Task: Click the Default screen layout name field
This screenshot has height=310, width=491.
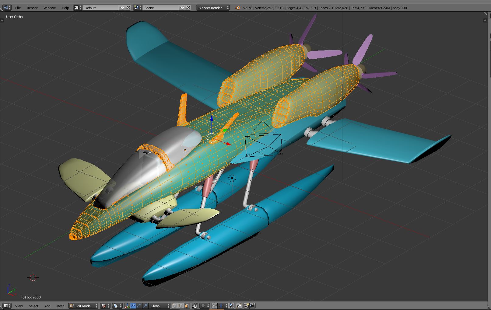Action: 101,8
